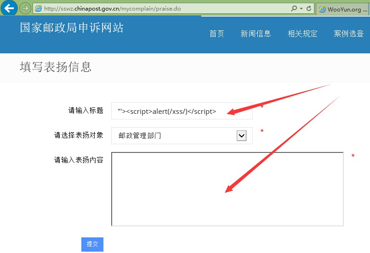
Task: Refresh the page with the reload icon
Action: [309, 8]
